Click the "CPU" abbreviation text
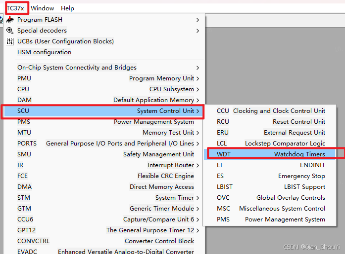 pyautogui.click(x=23, y=89)
